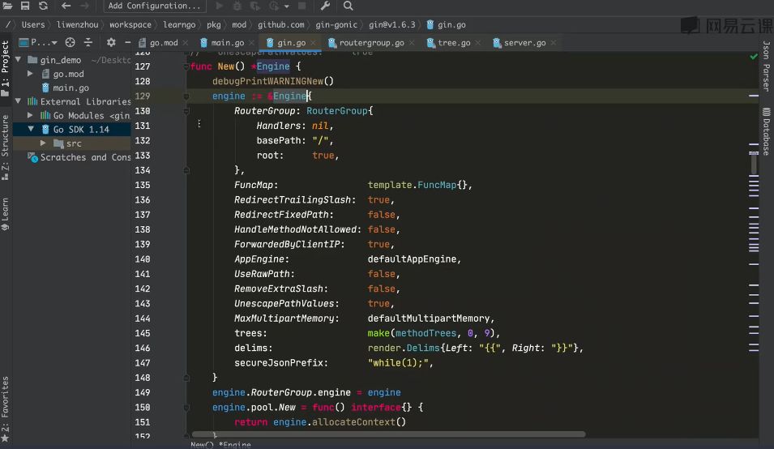This screenshot has width=774, height=449.
Task: Close the server.go tab
Action: tap(554, 43)
